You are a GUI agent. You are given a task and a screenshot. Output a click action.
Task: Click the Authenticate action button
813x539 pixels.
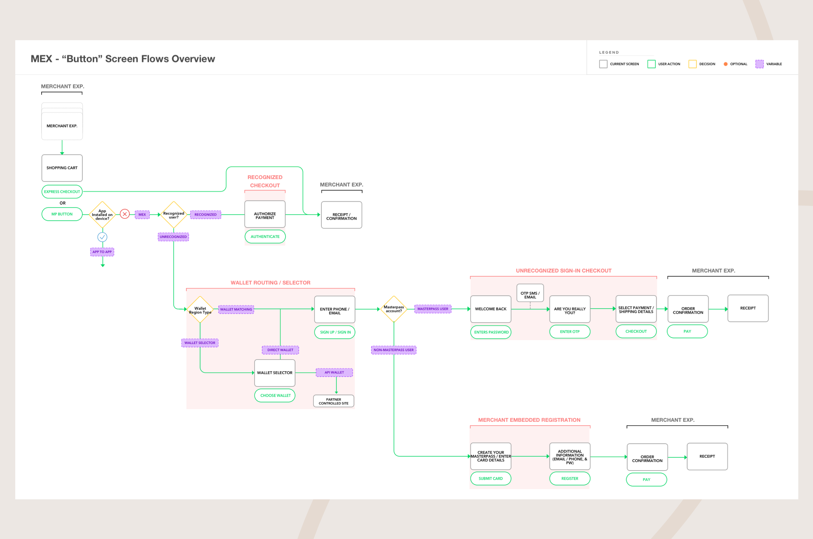(265, 237)
